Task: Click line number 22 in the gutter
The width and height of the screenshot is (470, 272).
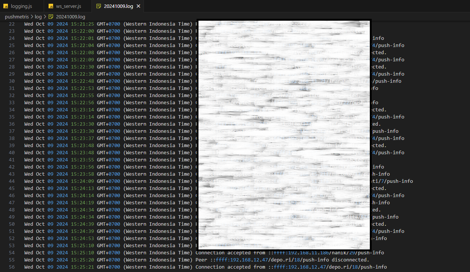Action: pos(11,24)
